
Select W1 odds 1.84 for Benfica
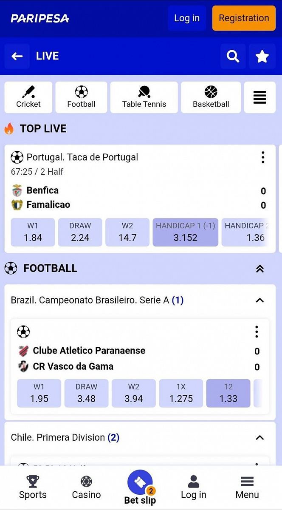point(33,232)
